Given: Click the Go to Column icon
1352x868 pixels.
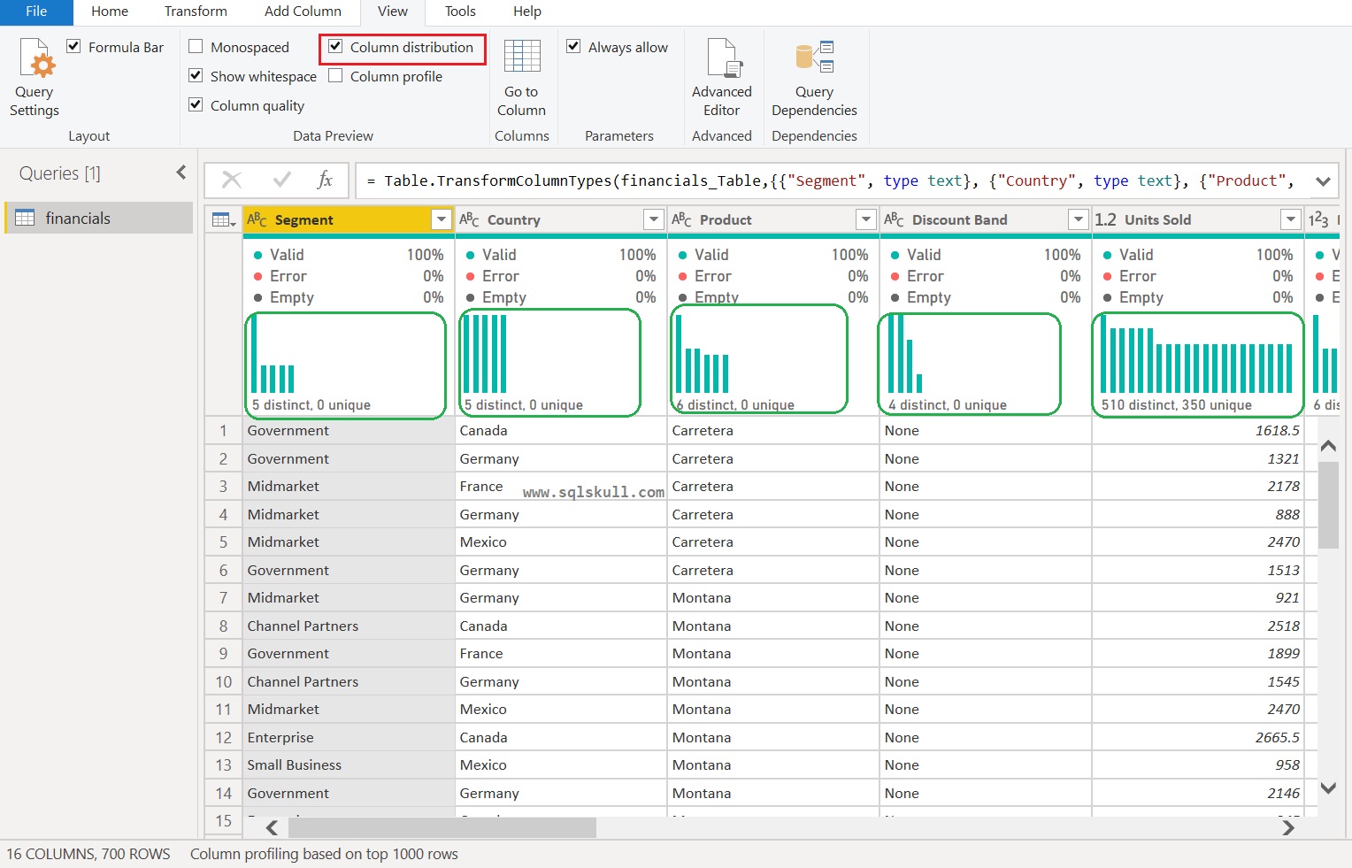Looking at the screenshot, I should (x=522, y=56).
